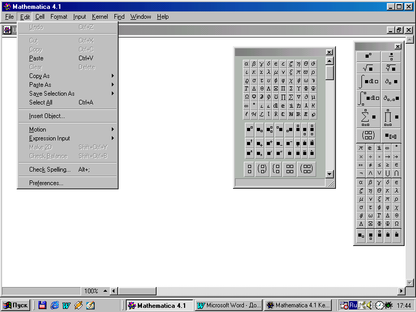Click the aleph symbol in the scrollable palette
The image size is (416, 312).
point(313,106)
